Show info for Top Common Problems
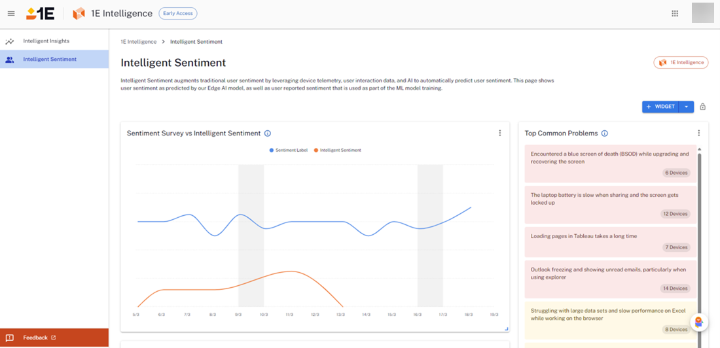The image size is (720, 348). tap(604, 133)
